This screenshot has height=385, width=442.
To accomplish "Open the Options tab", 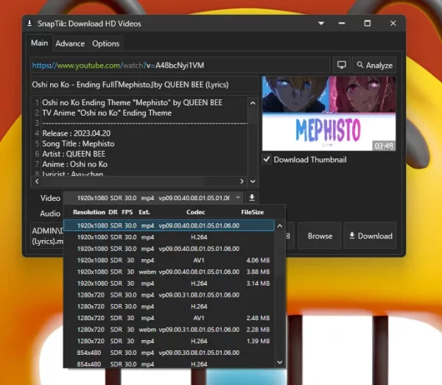I will click(x=105, y=43).
